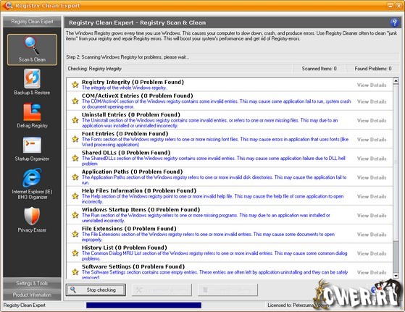405x312 pixels.
Task: Switch to the Registry Clean Expert sidebar tab
Action: pos(32,22)
